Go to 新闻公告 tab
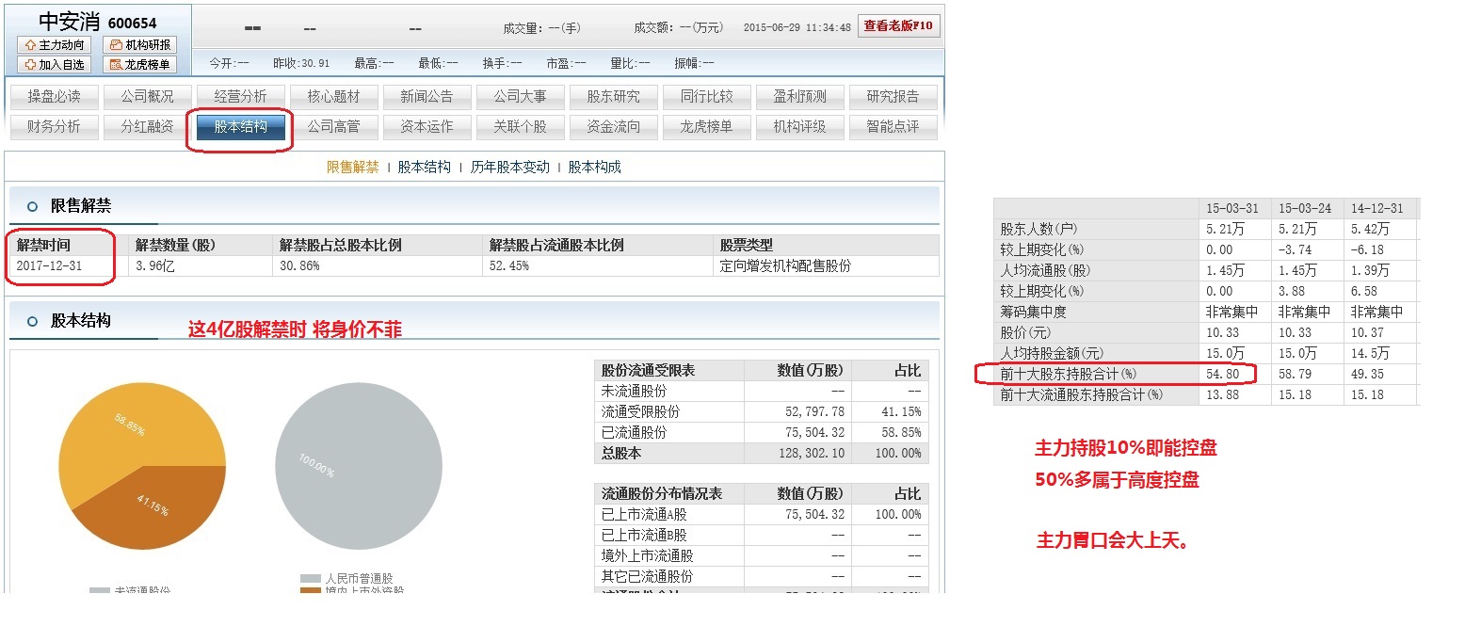1481x626 pixels. click(x=427, y=96)
